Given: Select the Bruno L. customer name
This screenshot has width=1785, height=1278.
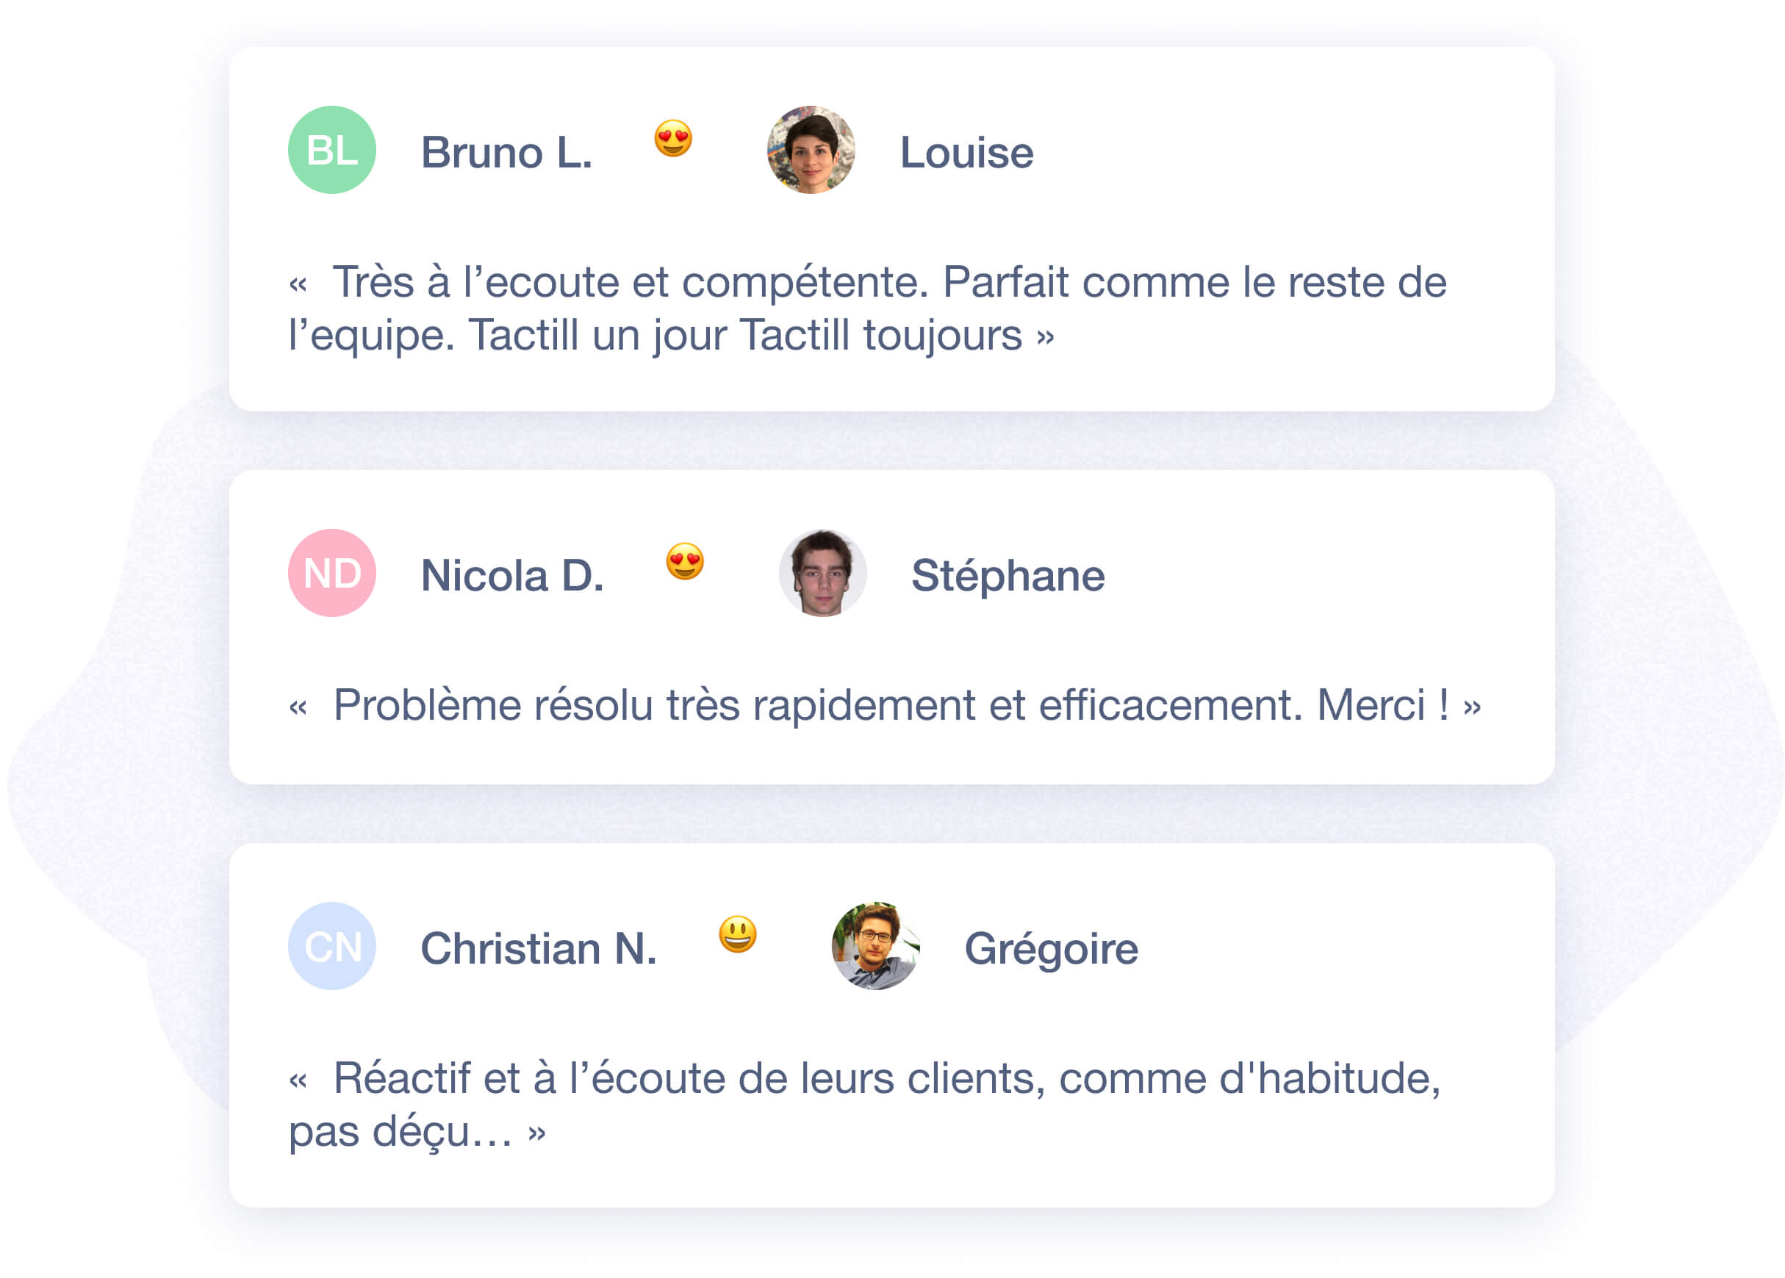Looking at the screenshot, I should pyautogui.click(x=507, y=153).
